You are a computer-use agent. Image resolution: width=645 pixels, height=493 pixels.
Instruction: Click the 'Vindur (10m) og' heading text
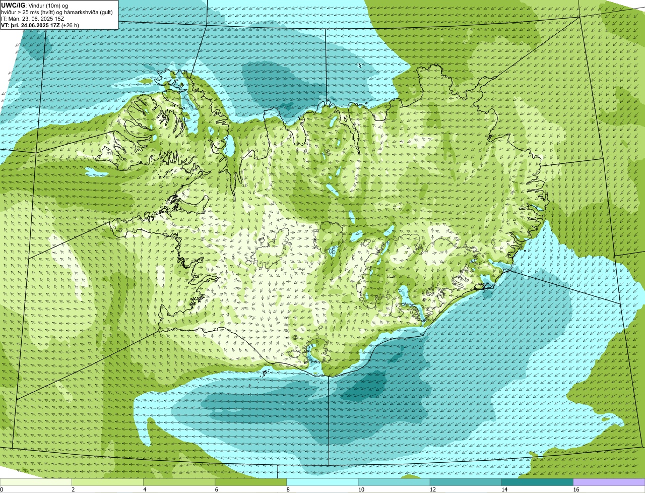(47, 6)
